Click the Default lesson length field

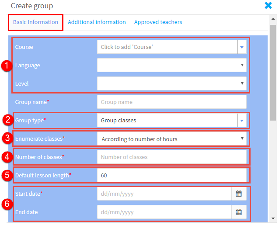172,176
